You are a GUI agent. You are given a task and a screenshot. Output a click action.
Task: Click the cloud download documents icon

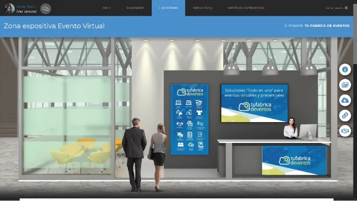coord(345,100)
